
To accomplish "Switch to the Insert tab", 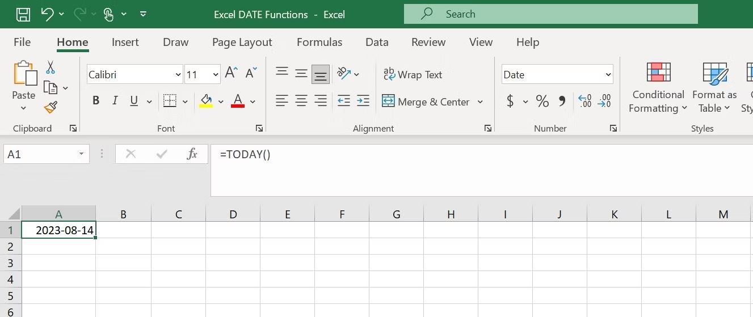I will (x=125, y=42).
